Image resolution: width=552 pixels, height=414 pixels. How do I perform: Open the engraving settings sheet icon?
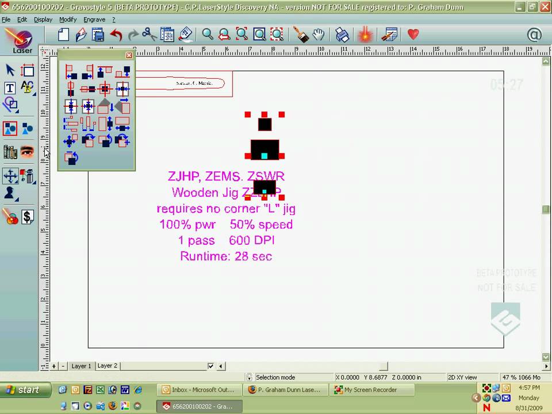tap(389, 34)
